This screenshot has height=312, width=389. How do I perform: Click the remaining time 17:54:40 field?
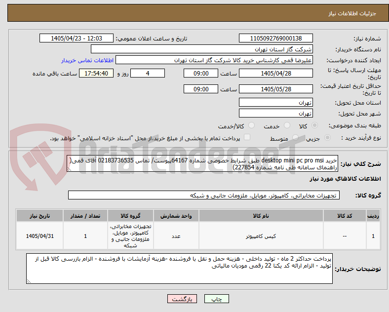coord(96,74)
